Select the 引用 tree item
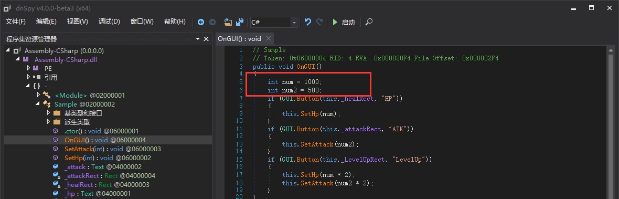The width and height of the screenshot is (619, 199). pyautogui.click(x=50, y=77)
